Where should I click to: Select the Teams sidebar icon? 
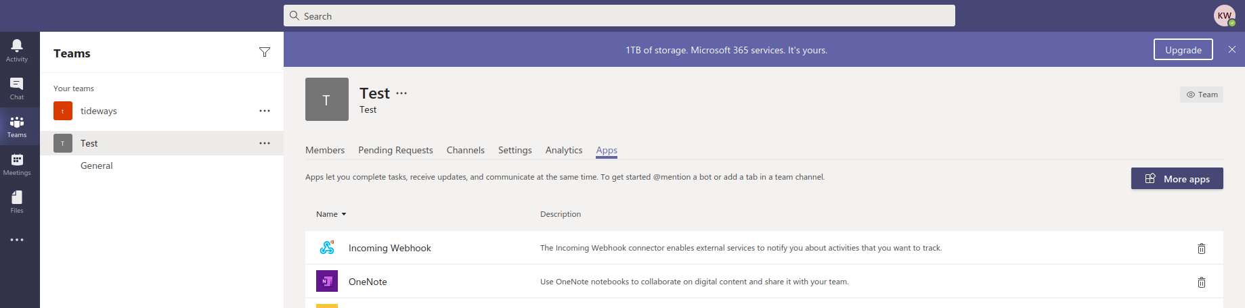tap(17, 126)
